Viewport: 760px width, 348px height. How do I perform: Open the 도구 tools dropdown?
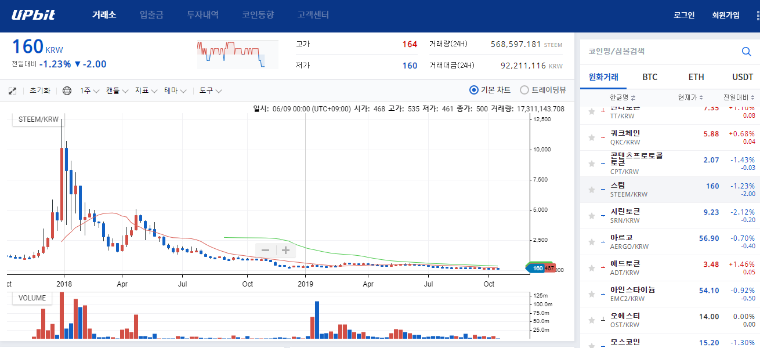click(211, 90)
